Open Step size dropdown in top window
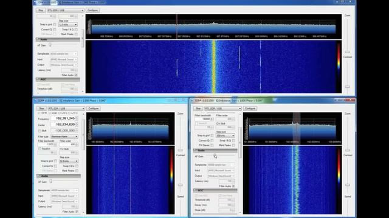 68,24
